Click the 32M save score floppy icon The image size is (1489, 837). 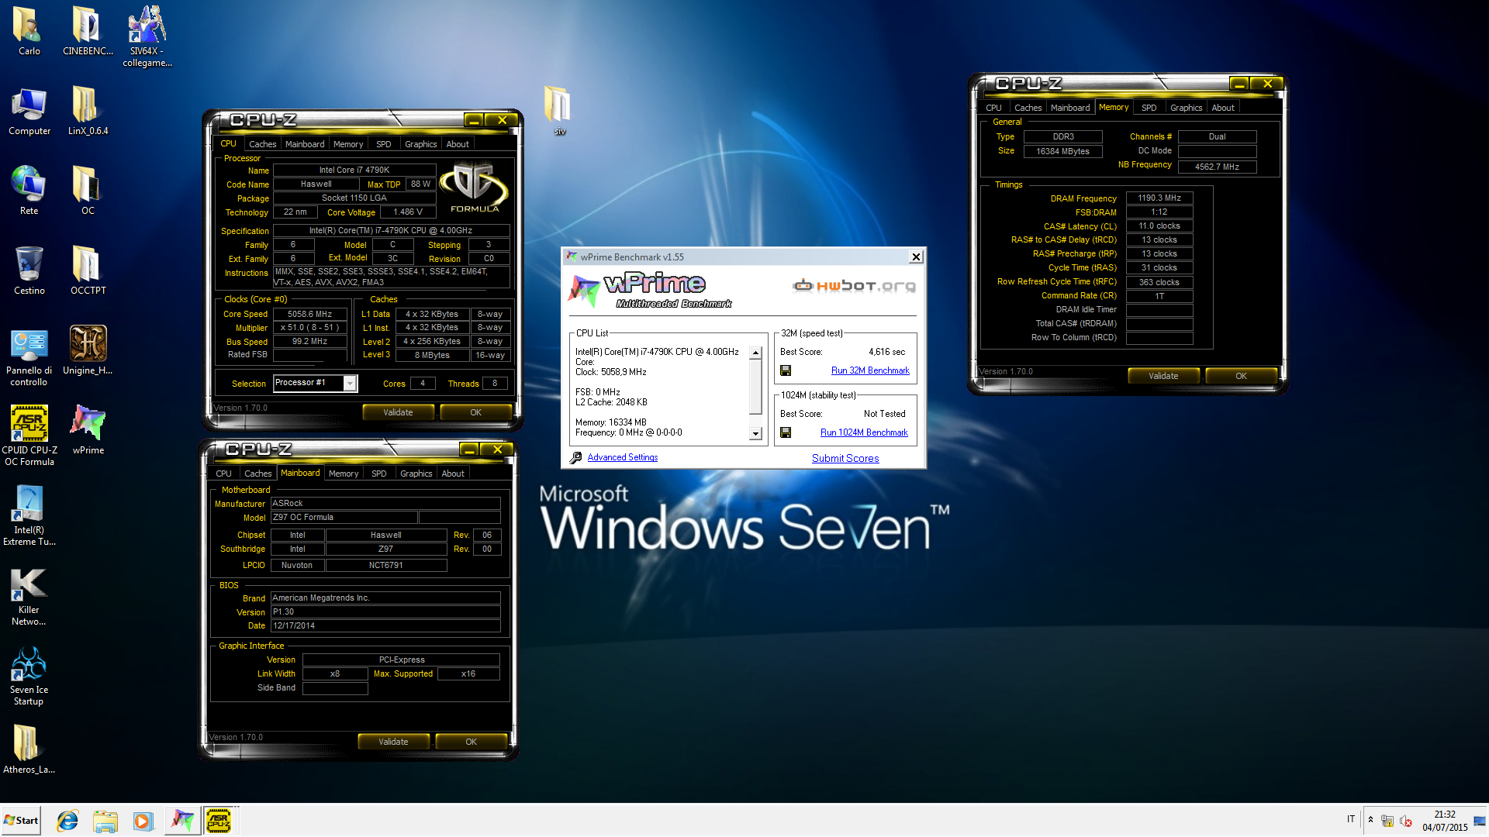[x=786, y=370]
